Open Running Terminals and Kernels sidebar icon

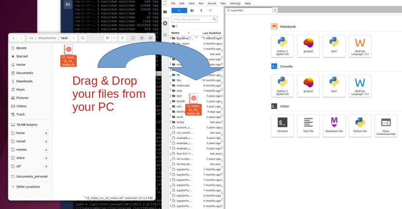tap(165, 23)
